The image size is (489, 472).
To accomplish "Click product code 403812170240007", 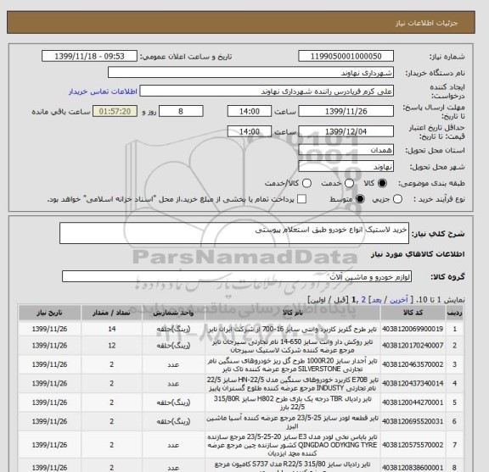I will click(x=413, y=346).
